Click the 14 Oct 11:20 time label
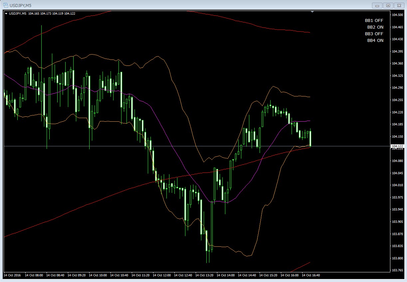This screenshot has height=282, width=407. tap(140, 275)
